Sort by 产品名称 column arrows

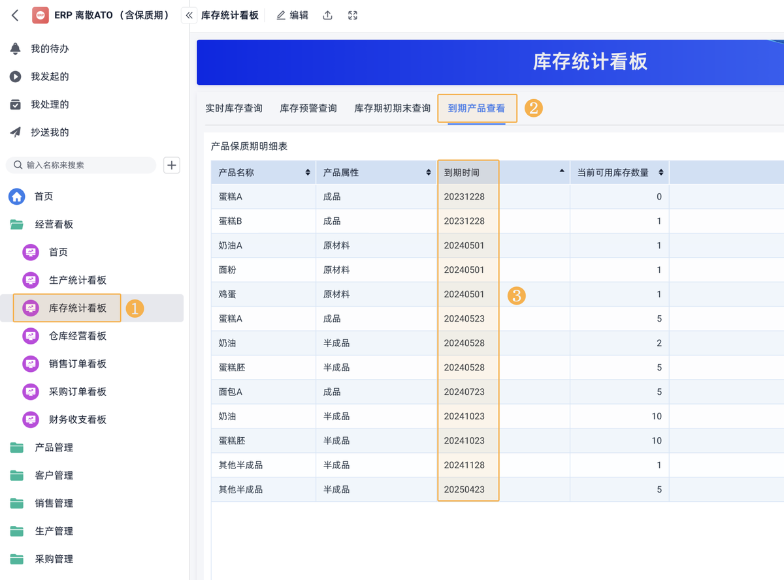click(x=308, y=173)
